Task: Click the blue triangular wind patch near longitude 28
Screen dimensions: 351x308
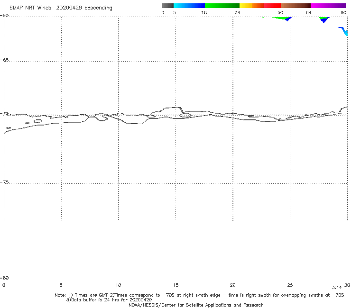Action: click(x=323, y=20)
